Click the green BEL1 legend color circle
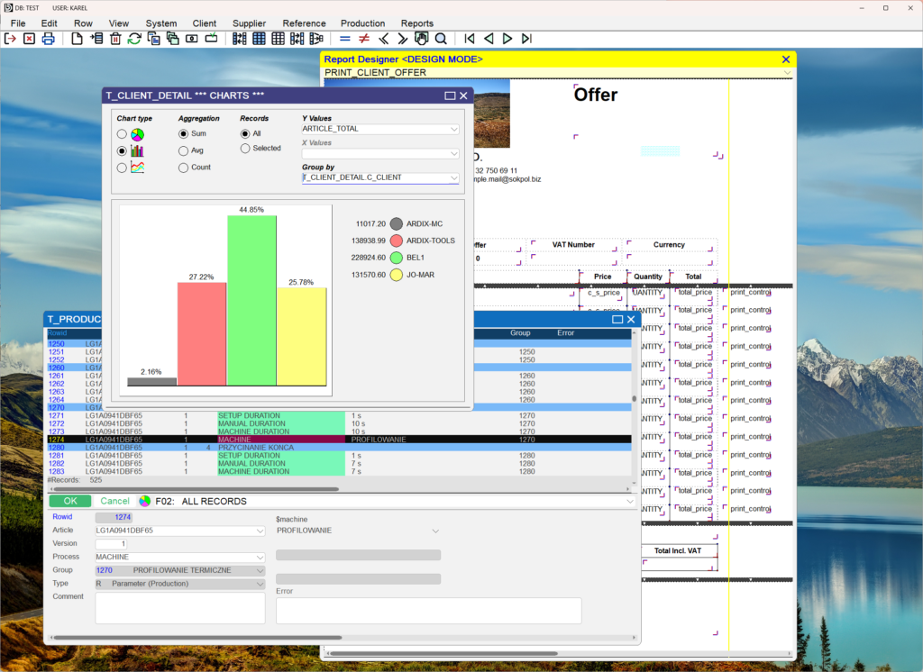This screenshot has width=923, height=672. pyautogui.click(x=397, y=258)
